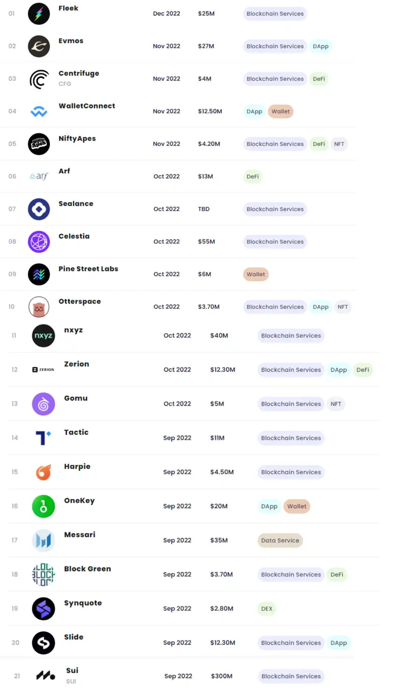Click the Messari logo icon
The image size is (394, 694).
tap(43, 540)
